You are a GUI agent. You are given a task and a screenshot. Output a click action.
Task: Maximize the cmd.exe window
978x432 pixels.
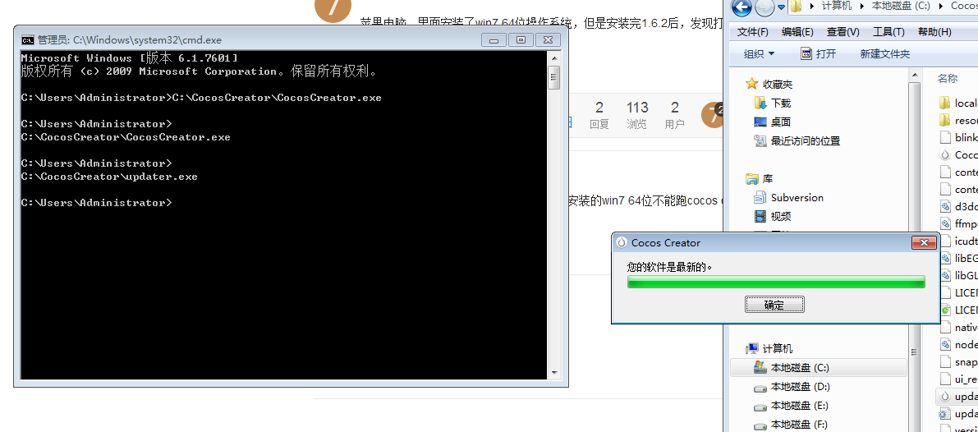tap(521, 40)
